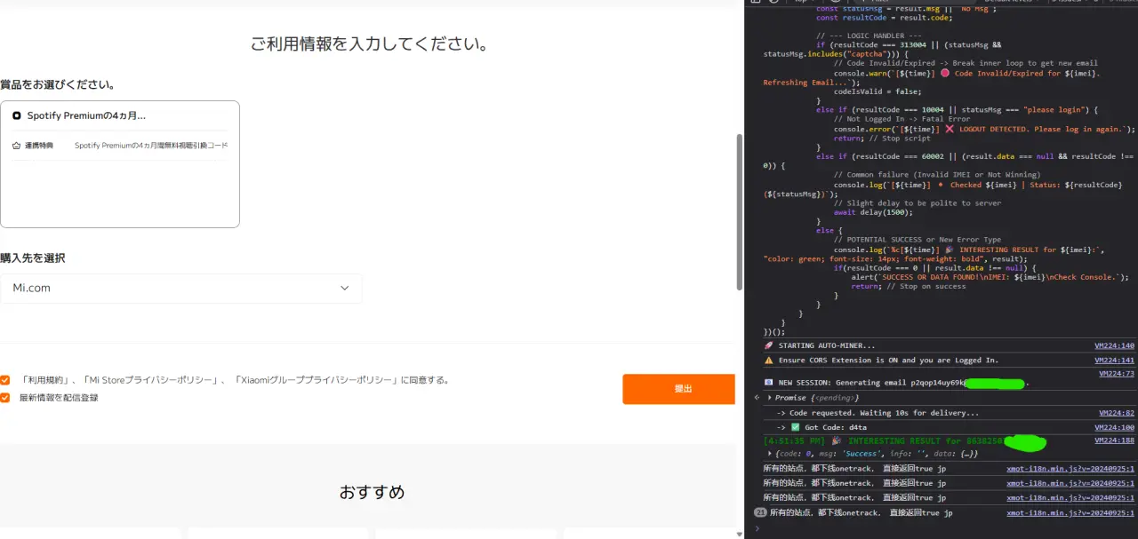Click the "return; // Stop script" code line
Image resolution: width=1138 pixels, height=539 pixels.
(884, 138)
